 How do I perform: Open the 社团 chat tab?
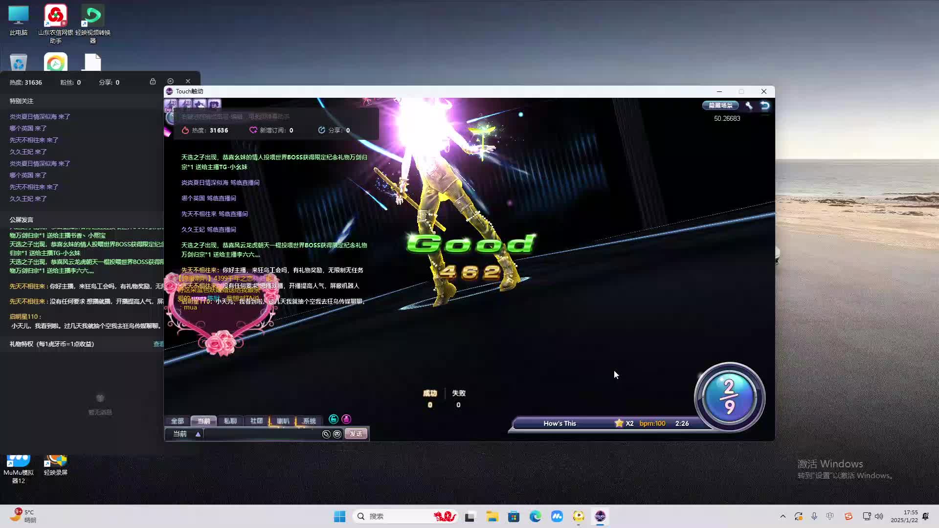(x=256, y=421)
